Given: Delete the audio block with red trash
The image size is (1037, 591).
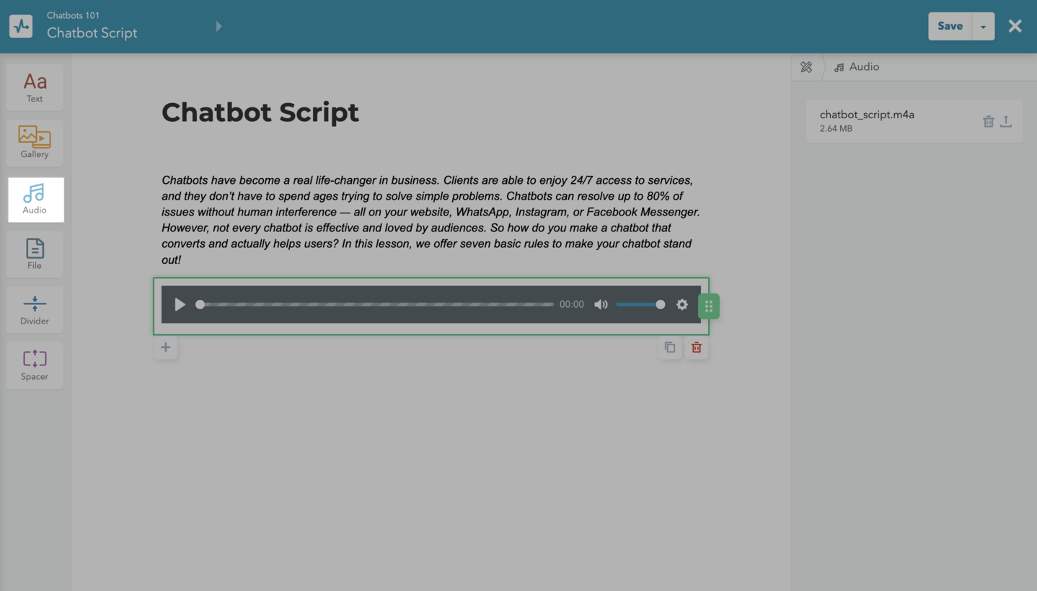Looking at the screenshot, I should coord(697,347).
